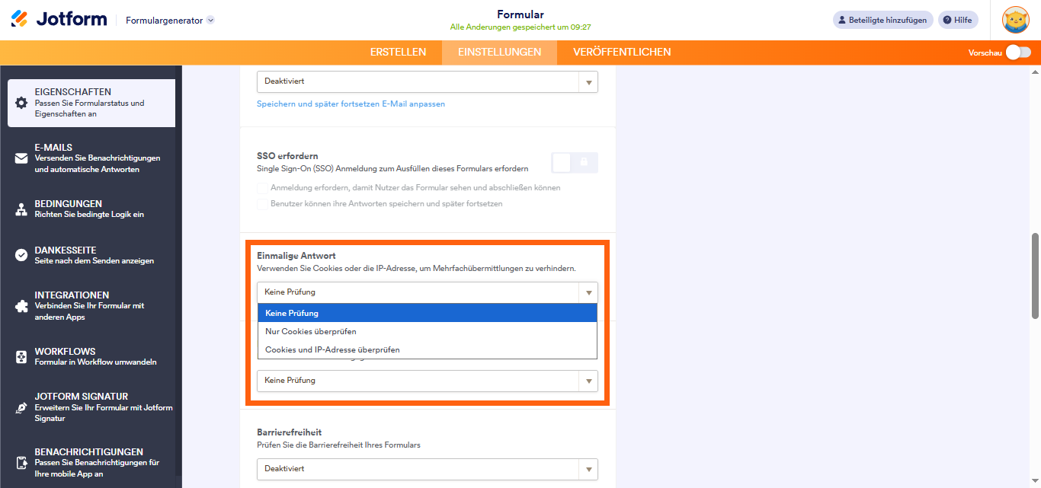1041x488 pixels.
Task: Open the Formulargenerator dropdown chevron
Action: [x=211, y=21]
